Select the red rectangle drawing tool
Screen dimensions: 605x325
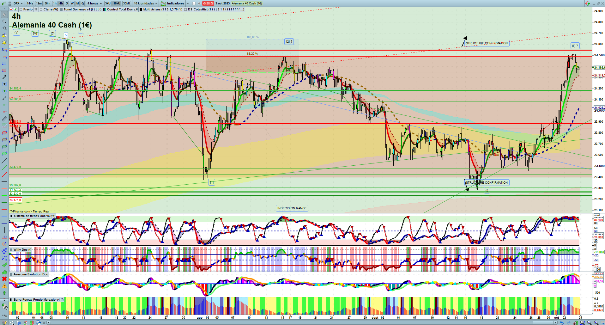[x=4, y=70]
